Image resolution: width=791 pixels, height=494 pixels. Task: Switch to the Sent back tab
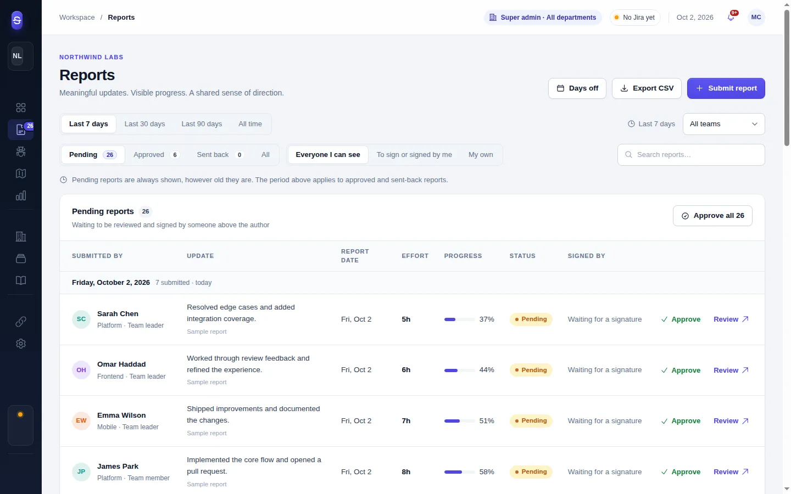click(x=220, y=155)
